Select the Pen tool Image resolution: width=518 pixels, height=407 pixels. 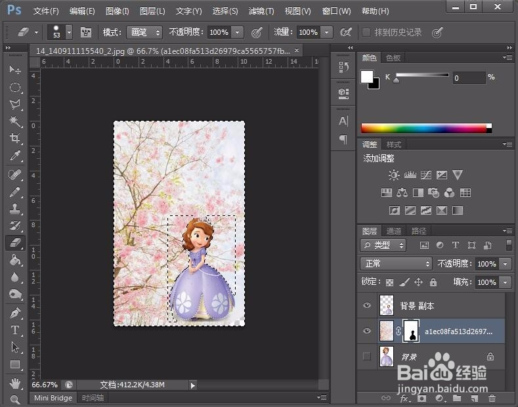click(15, 313)
